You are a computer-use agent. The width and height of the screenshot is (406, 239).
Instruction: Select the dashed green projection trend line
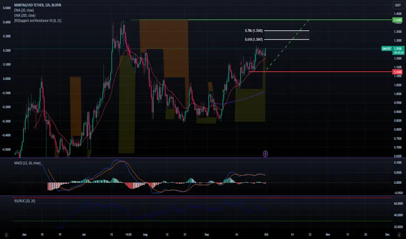click(288, 45)
